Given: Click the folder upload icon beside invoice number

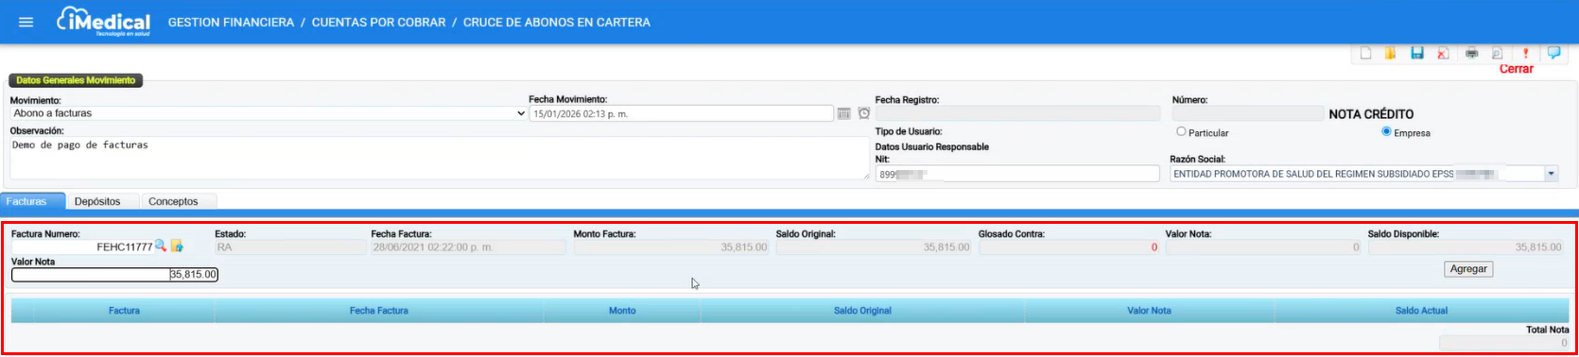Looking at the screenshot, I should coord(177,246).
